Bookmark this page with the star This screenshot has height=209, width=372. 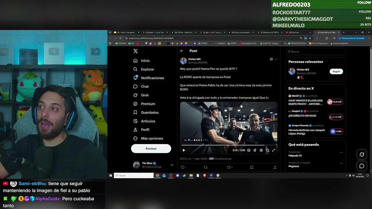[310, 38]
